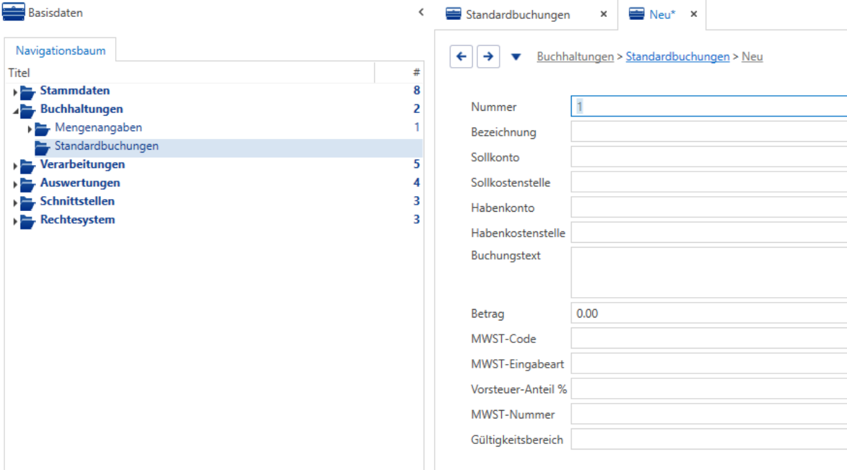The image size is (847, 470).
Task: Click the Basisdaten briefcase icon
Action: [14, 13]
